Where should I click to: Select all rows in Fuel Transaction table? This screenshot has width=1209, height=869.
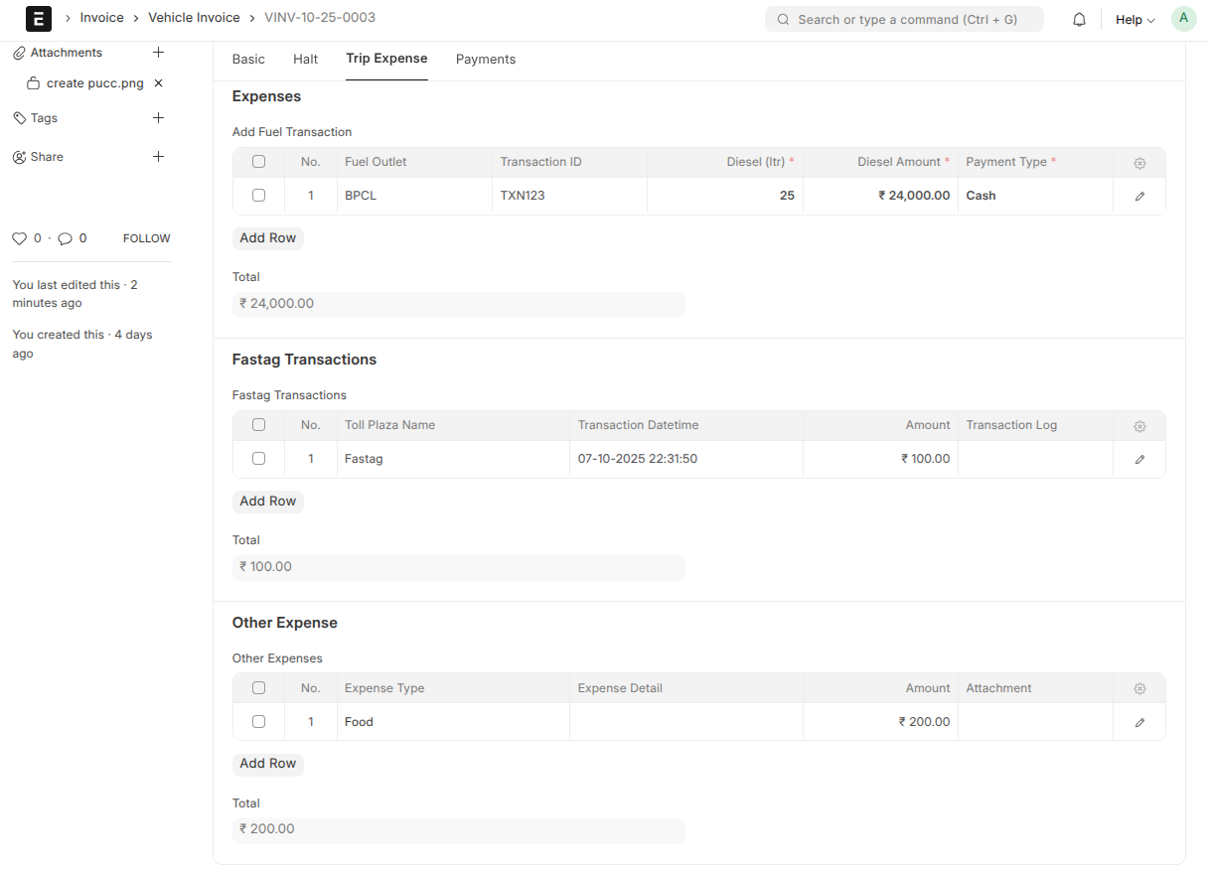259,162
